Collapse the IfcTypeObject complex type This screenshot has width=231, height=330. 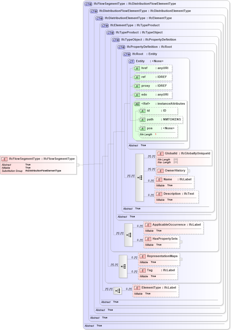click(116, 40)
